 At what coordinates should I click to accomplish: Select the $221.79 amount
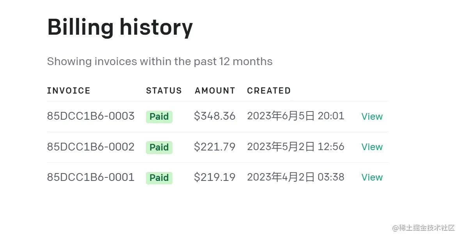tap(215, 147)
